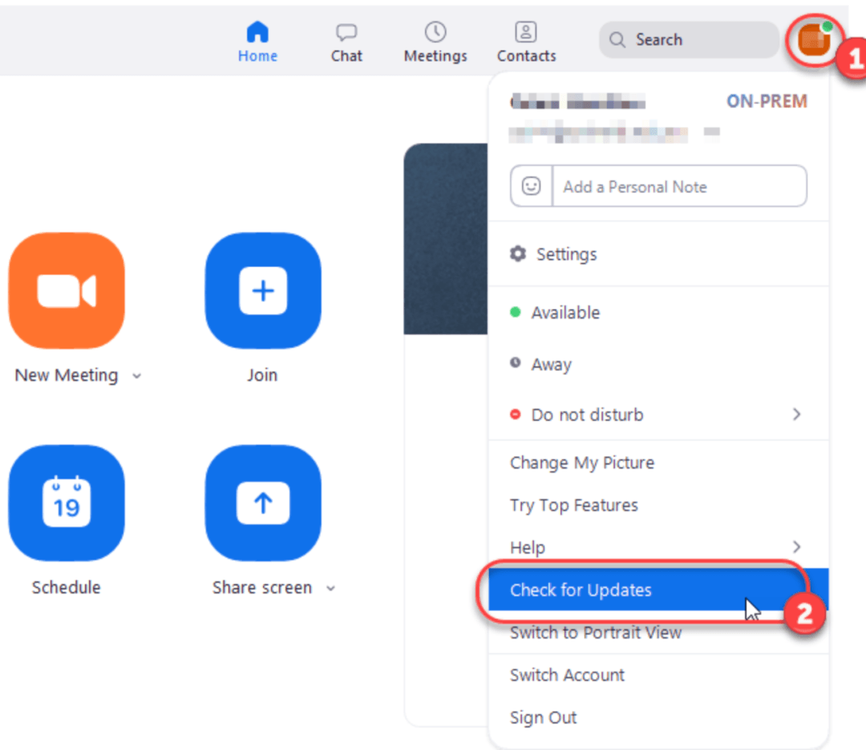This screenshot has width=866, height=750.
Task: Expand the Help submenu arrow
Action: pos(796,547)
